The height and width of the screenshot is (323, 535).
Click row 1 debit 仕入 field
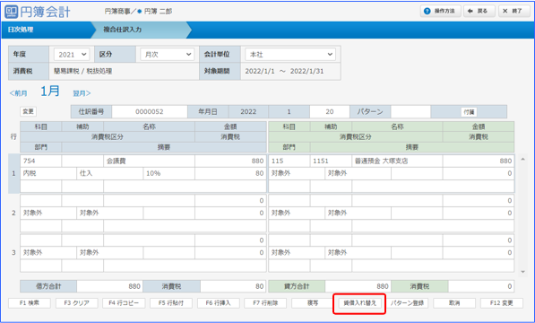click(x=110, y=173)
